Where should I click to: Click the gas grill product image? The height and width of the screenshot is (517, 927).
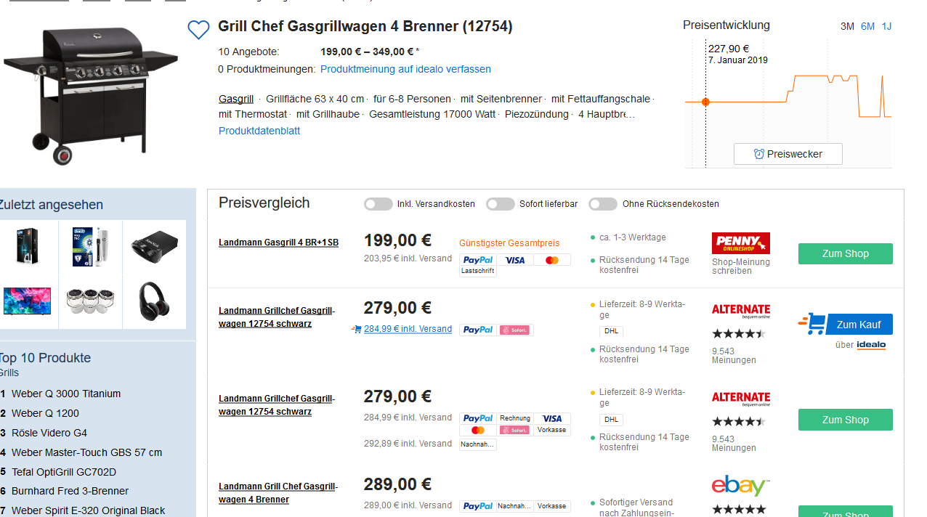(x=91, y=91)
